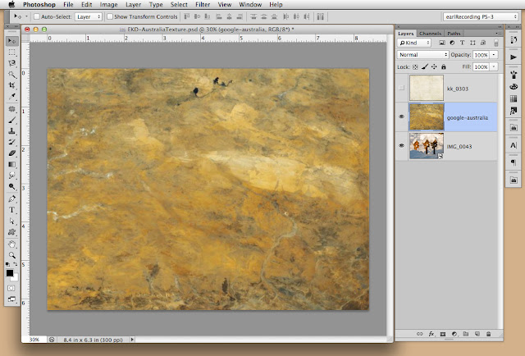This screenshot has width=525, height=356.
Task: Click the background color swatch
Action: coord(16,278)
